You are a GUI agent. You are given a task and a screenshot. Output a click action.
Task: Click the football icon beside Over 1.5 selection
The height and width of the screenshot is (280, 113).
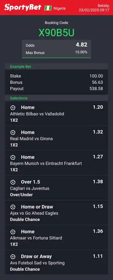click(x=13, y=182)
